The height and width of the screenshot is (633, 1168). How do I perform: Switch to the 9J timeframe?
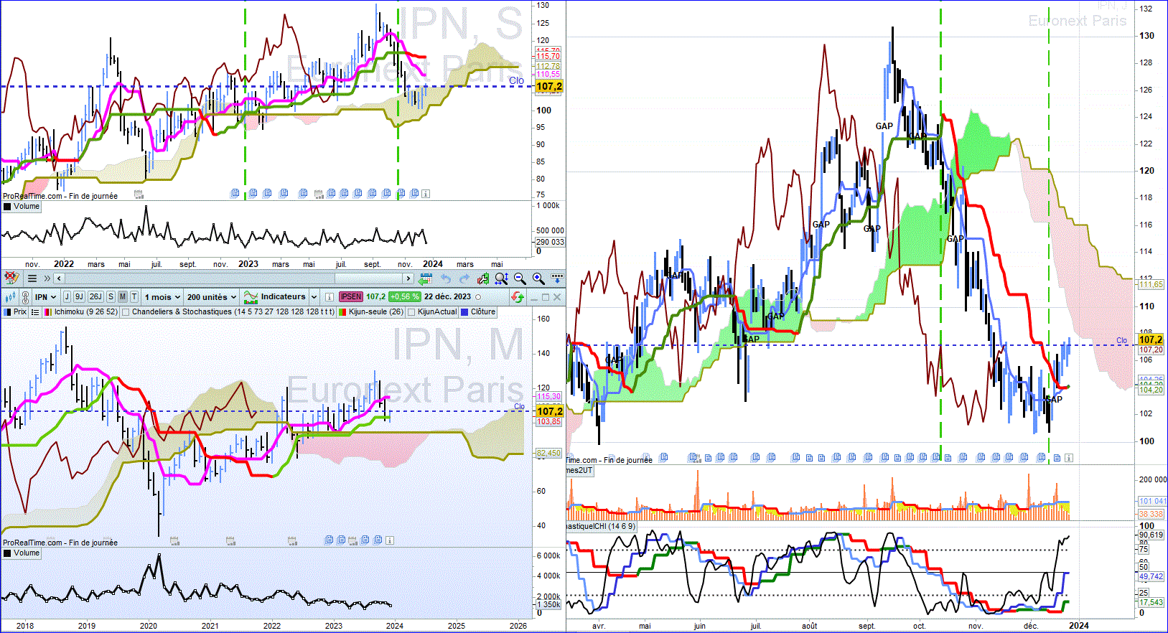click(79, 296)
